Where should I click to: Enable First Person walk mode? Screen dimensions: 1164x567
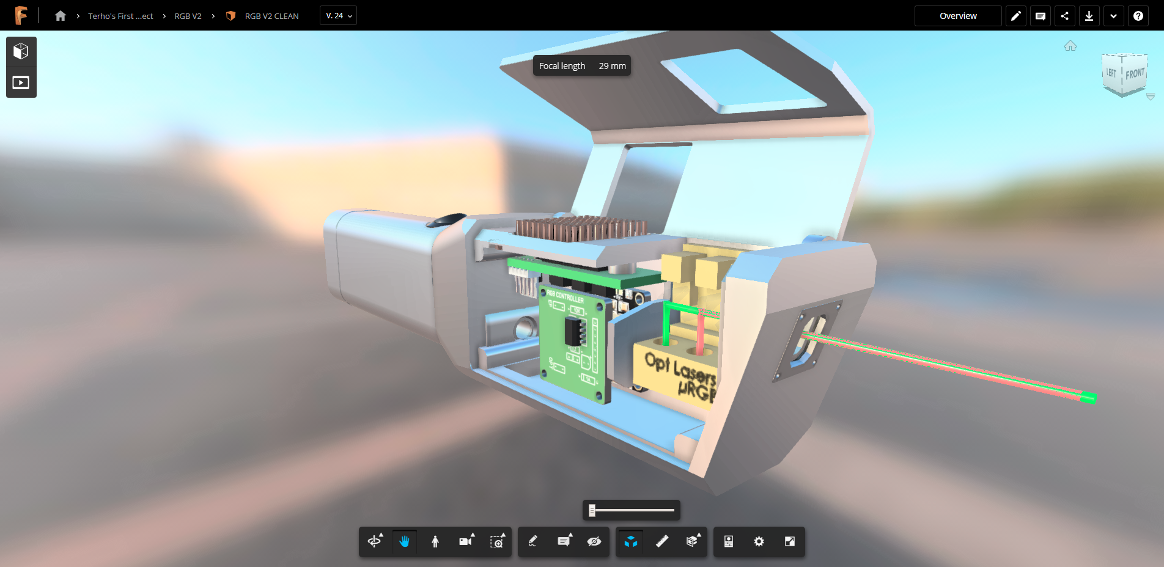tap(435, 541)
